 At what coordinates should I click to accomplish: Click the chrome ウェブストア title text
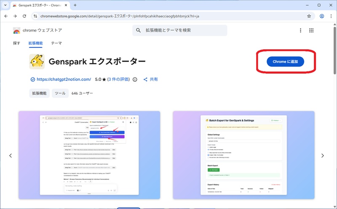point(43,30)
